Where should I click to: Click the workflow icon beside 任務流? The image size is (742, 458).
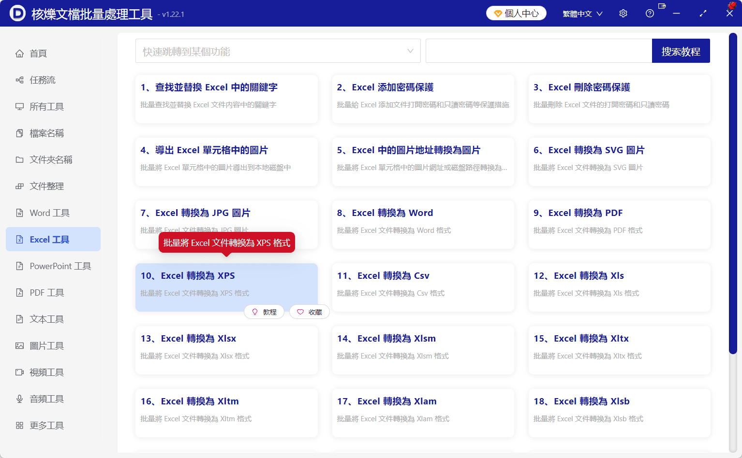point(19,80)
